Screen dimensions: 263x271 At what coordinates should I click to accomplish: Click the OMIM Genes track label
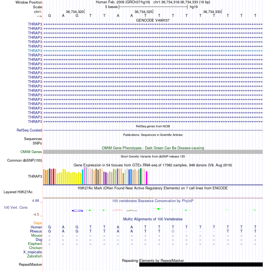point(31,152)
